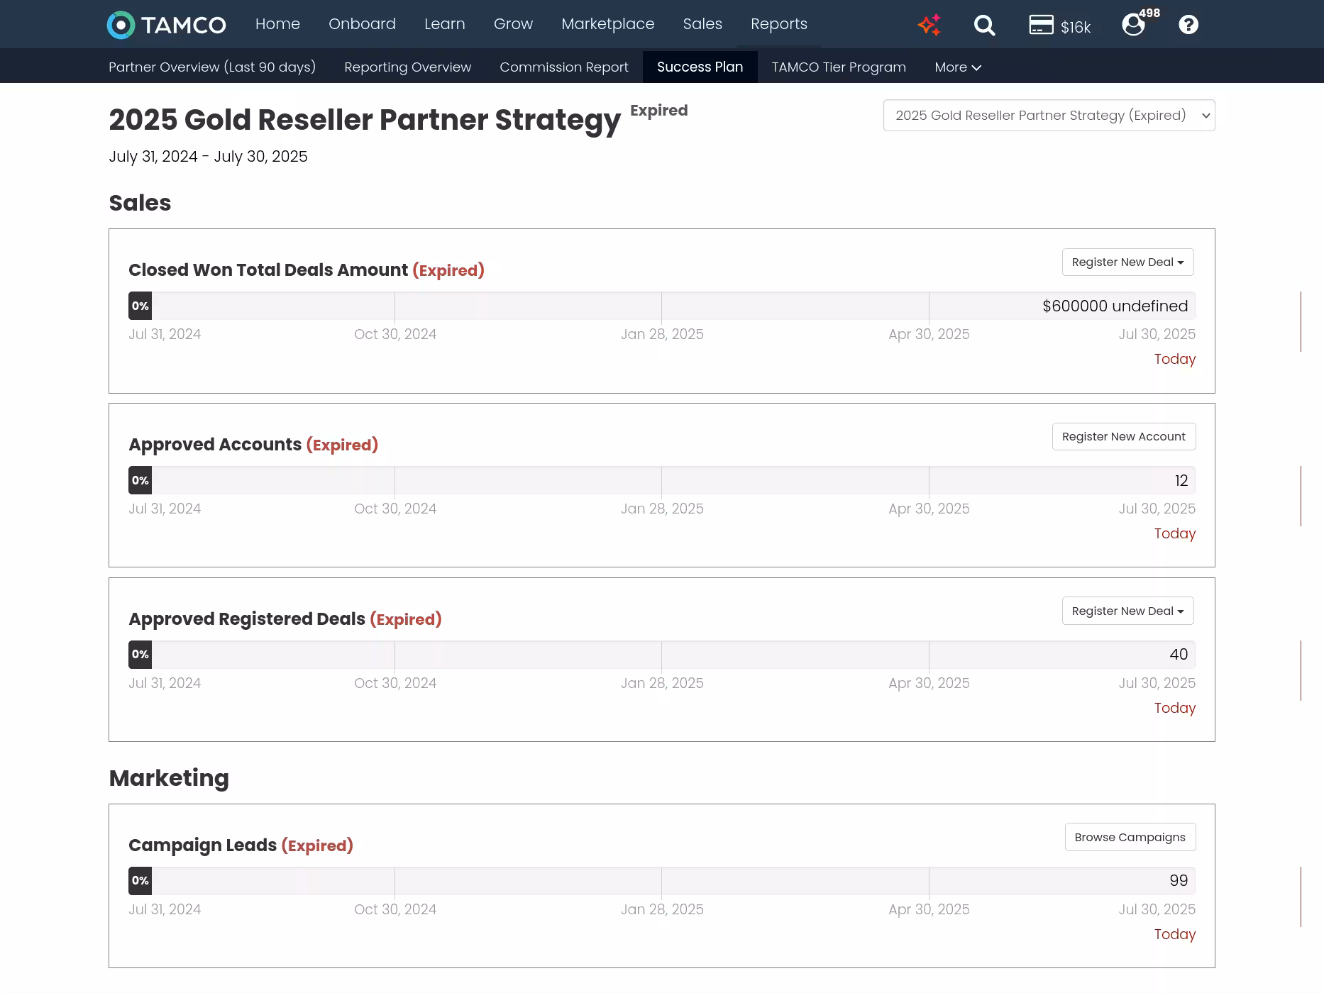The width and height of the screenshot is (1324, 993).
Task: Click the Approved Accounts heading
Action: (x=215, y=445)
